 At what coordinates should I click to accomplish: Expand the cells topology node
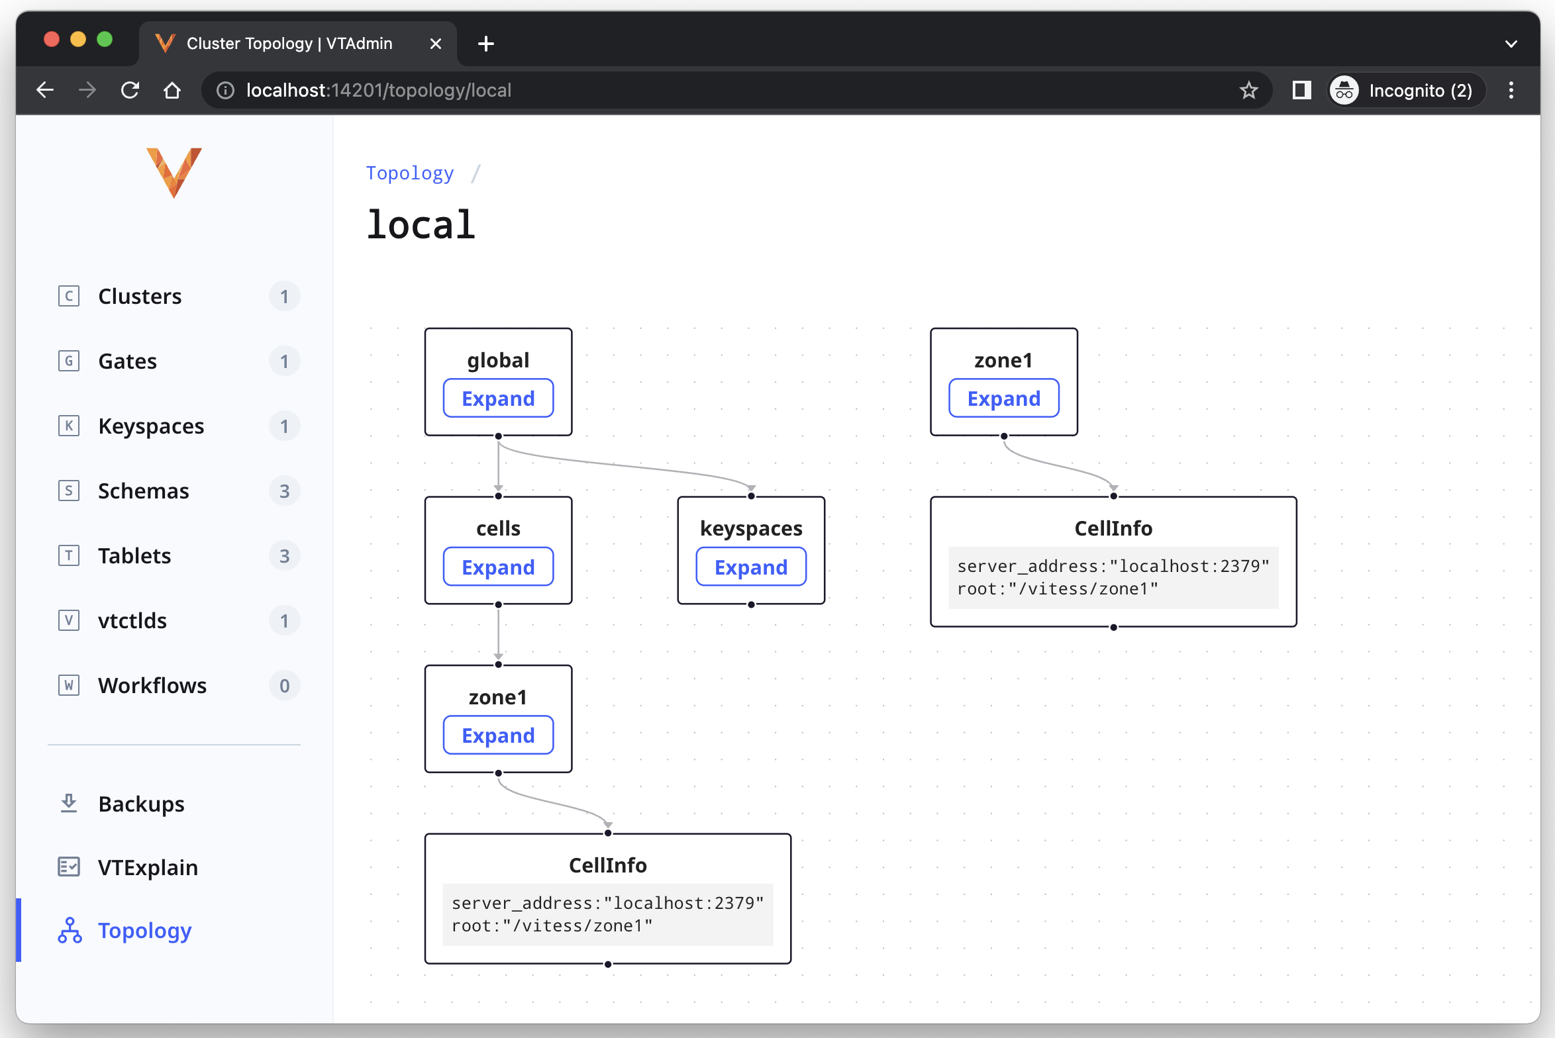point(498,567)
